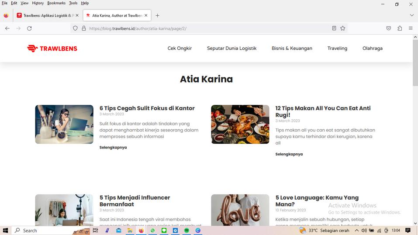This screenshot has height=235, width=418.
Task: Open the weather widget showing 33°C
Action: click(x=324, y=231)
